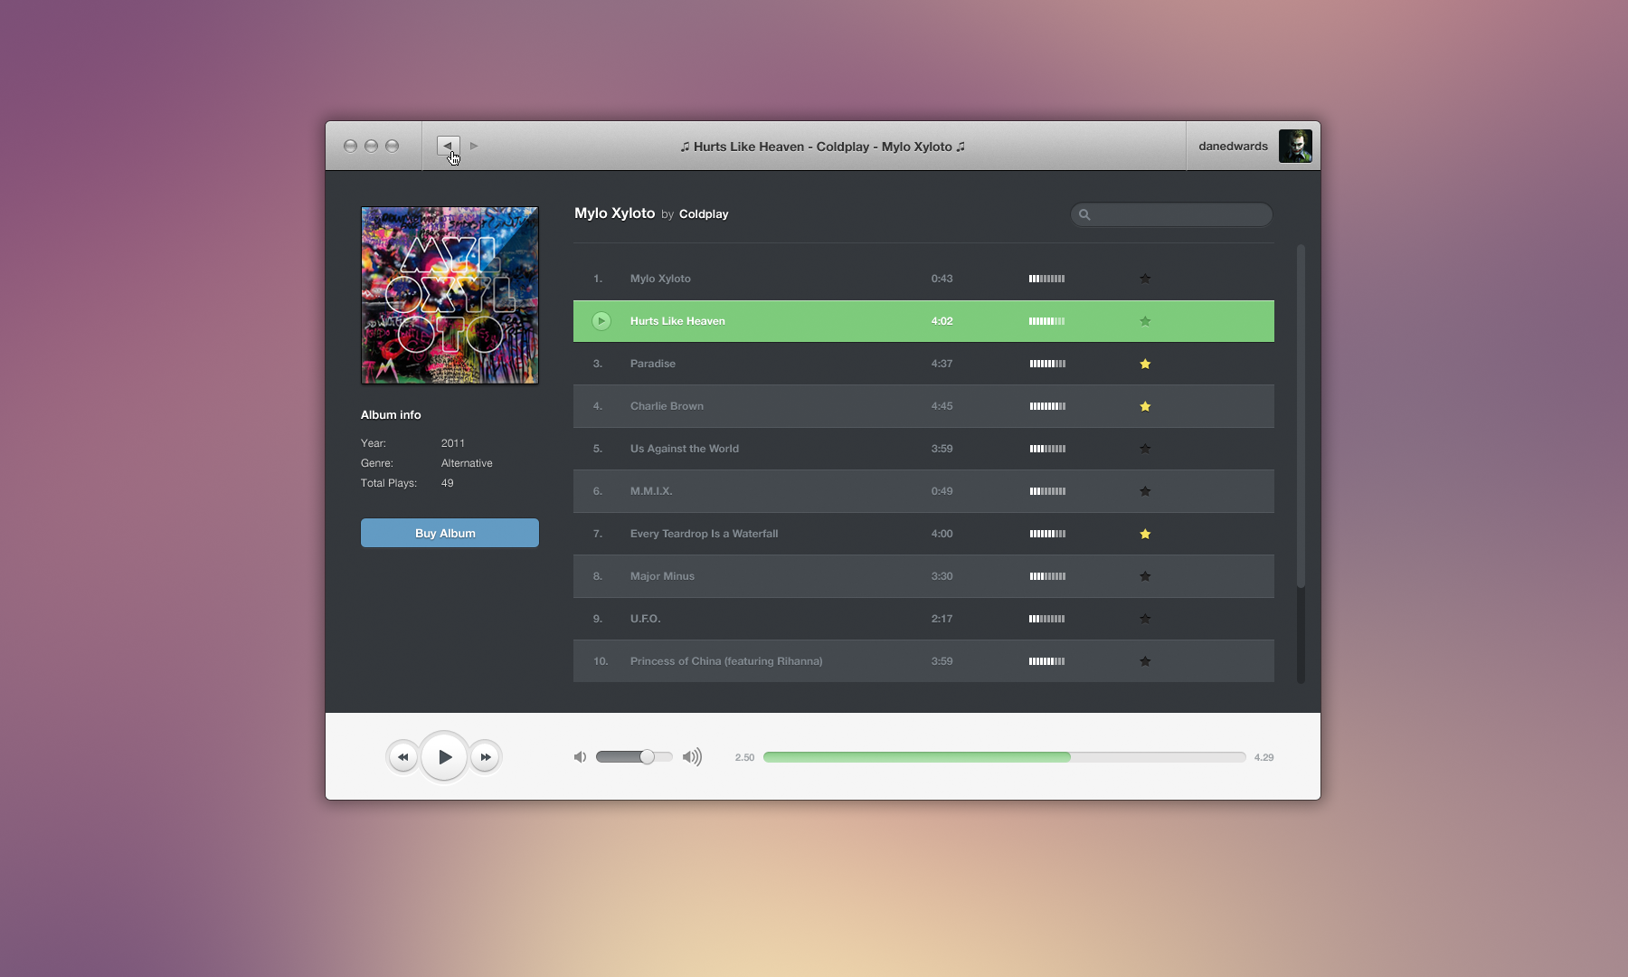Select track Every Teardrop Is a Waterfall
This screenshot has width=1628, height=977.
pos(704,534)
